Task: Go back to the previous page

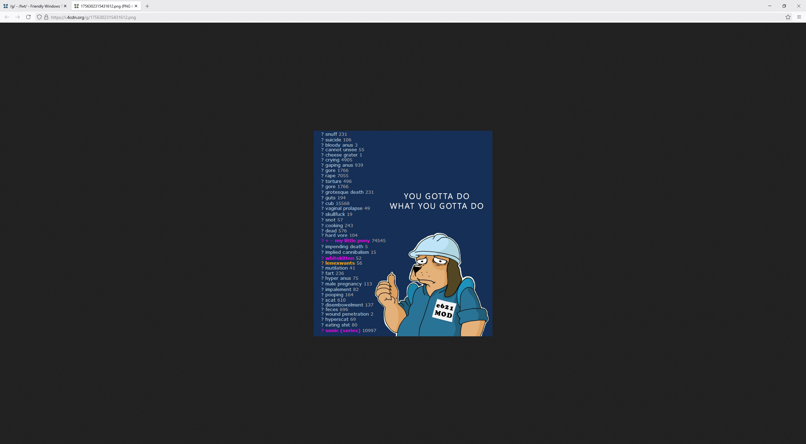Action: (7, 17)
